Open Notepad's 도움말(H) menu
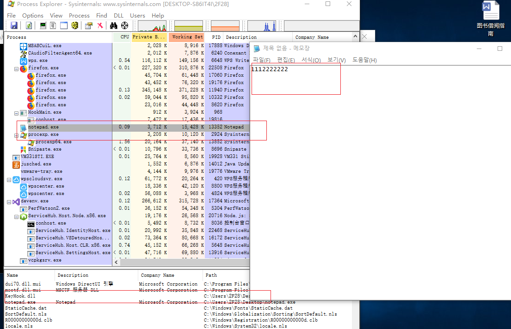Viewport: 511px width, 329px height. (364, 60)
